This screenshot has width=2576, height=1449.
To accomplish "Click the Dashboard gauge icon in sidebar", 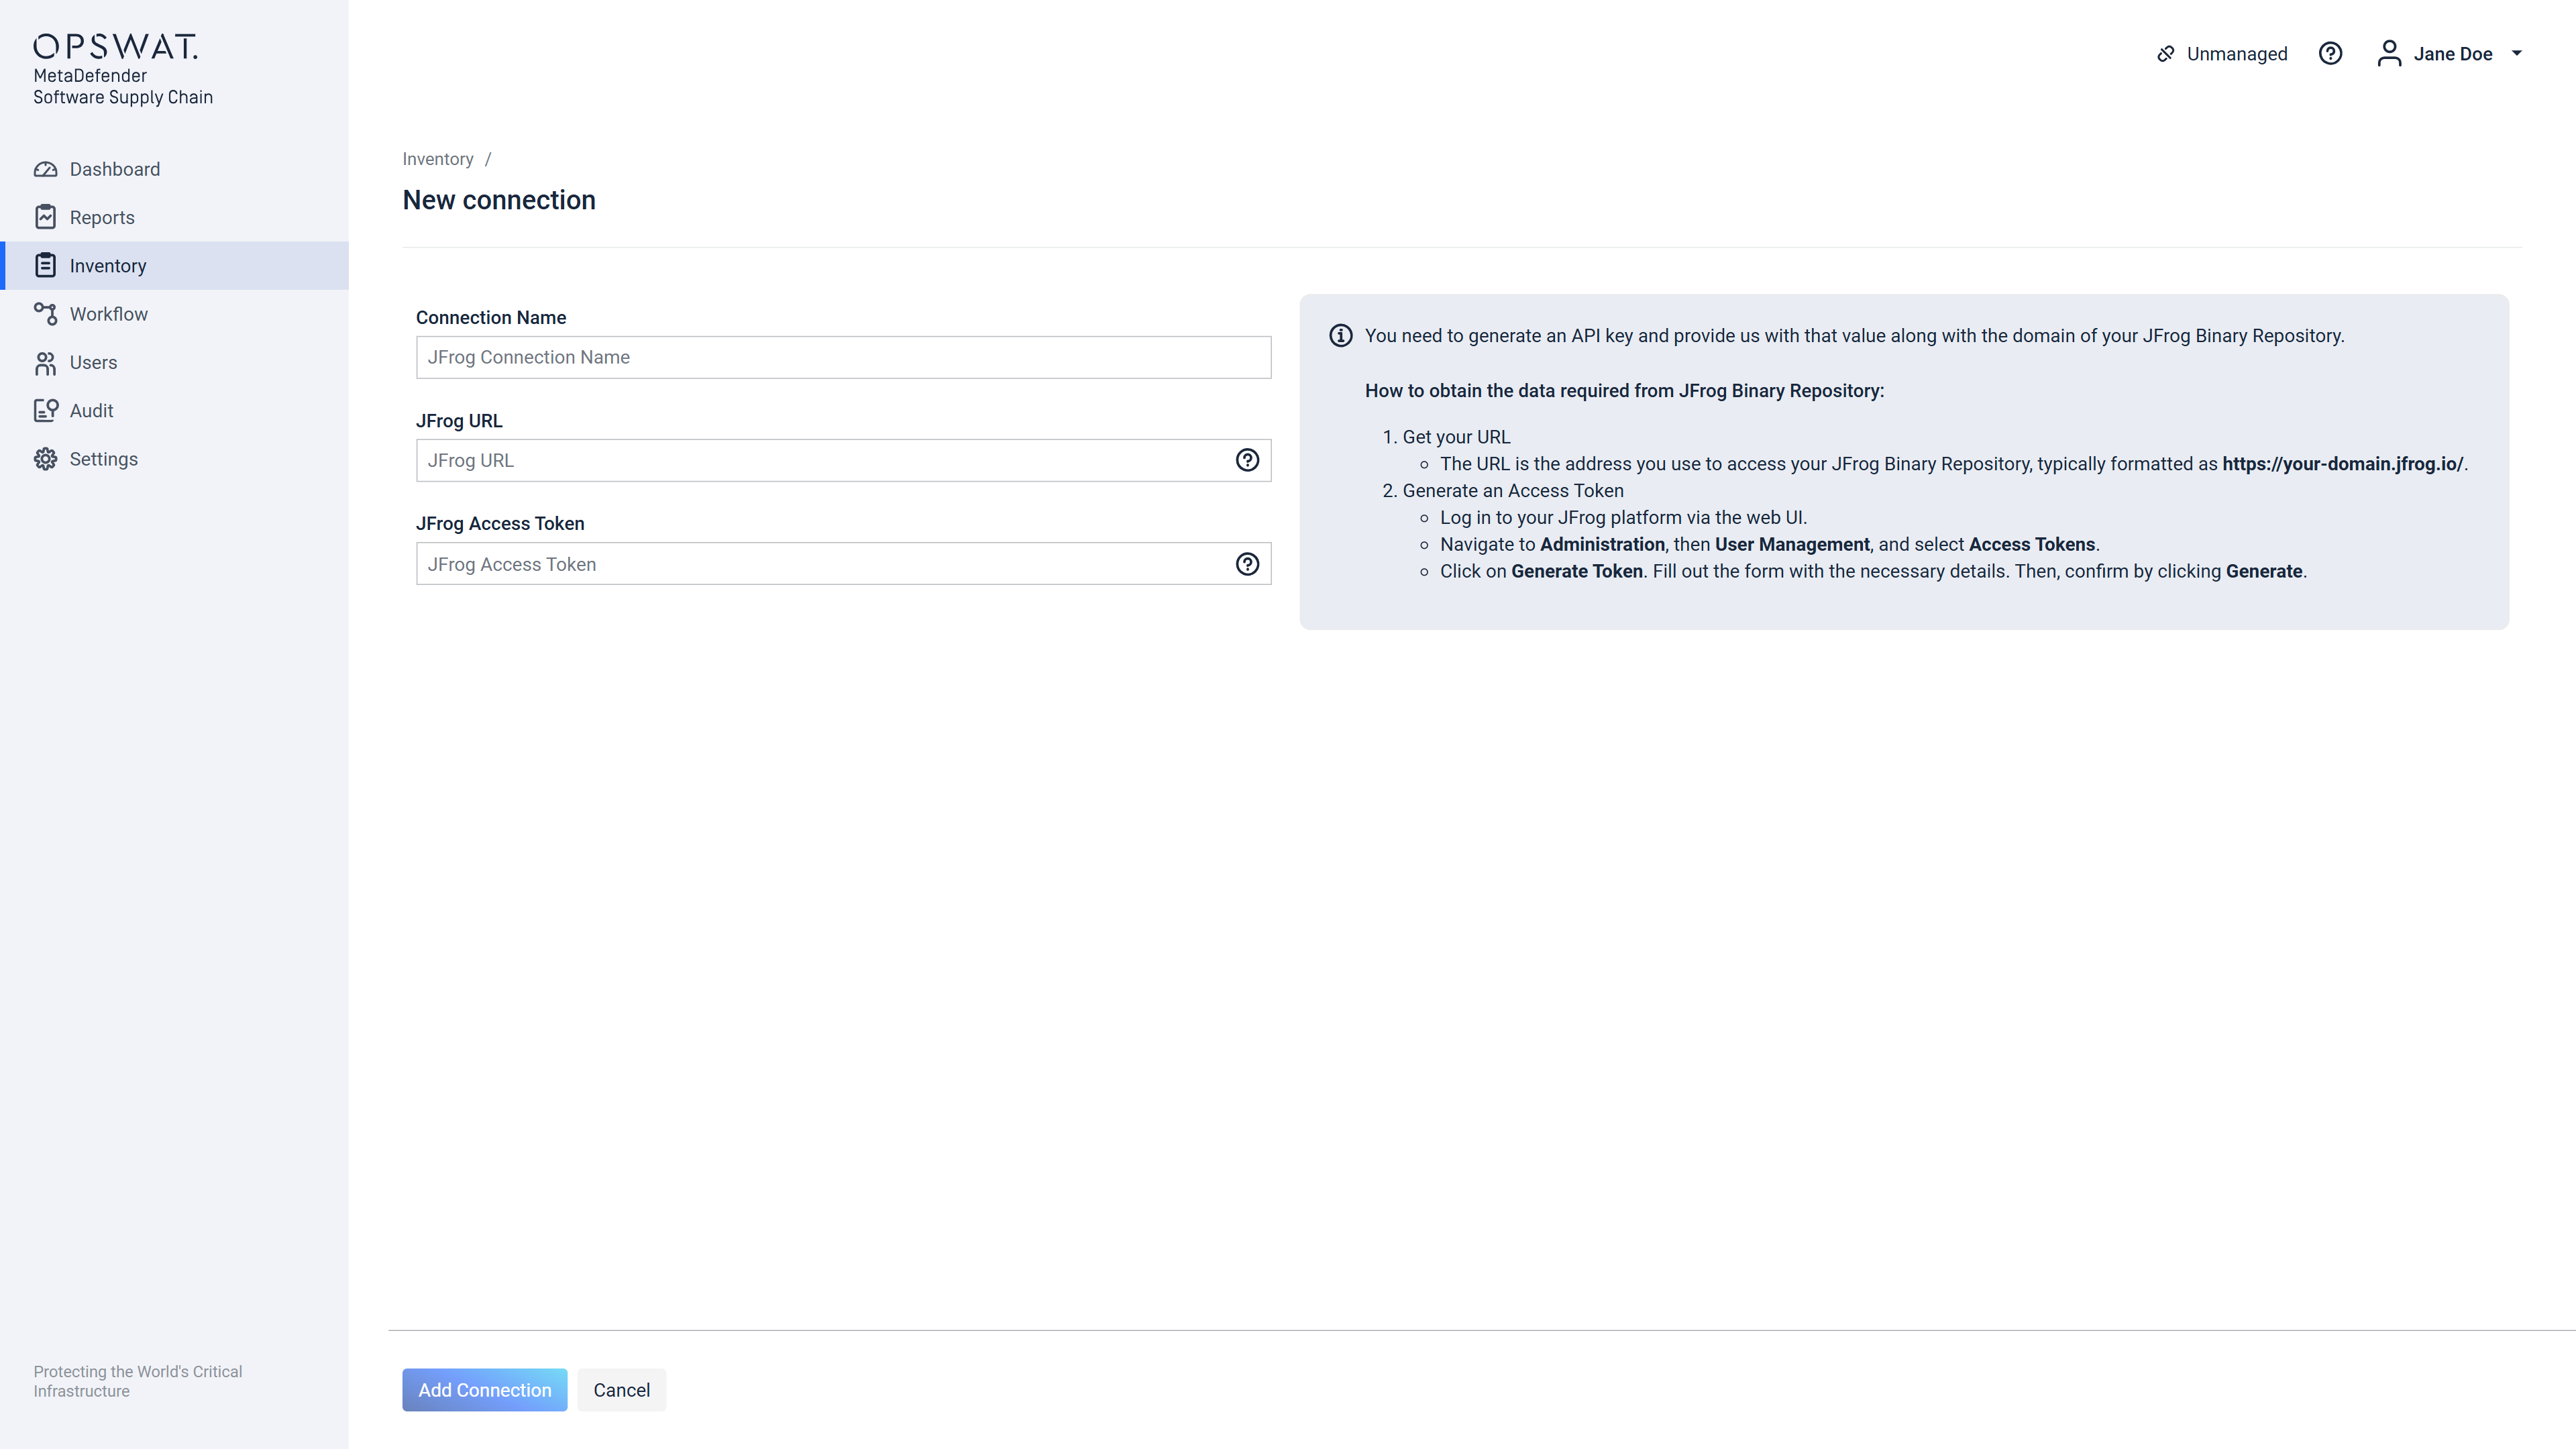I will click(x=45, y=169).
